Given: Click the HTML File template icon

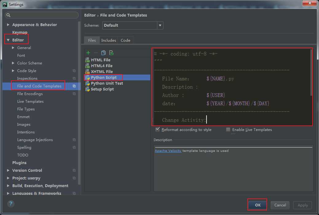Looking at the screenshot, I should pos(88,60).
